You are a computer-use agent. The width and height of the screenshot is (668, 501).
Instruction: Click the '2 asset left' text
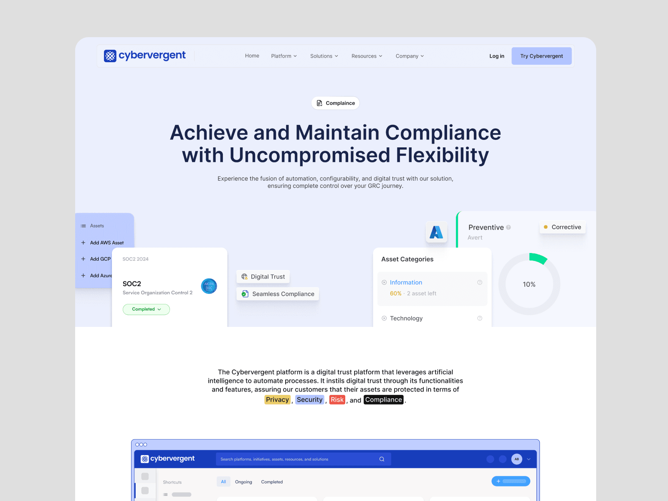pos(422,294)
